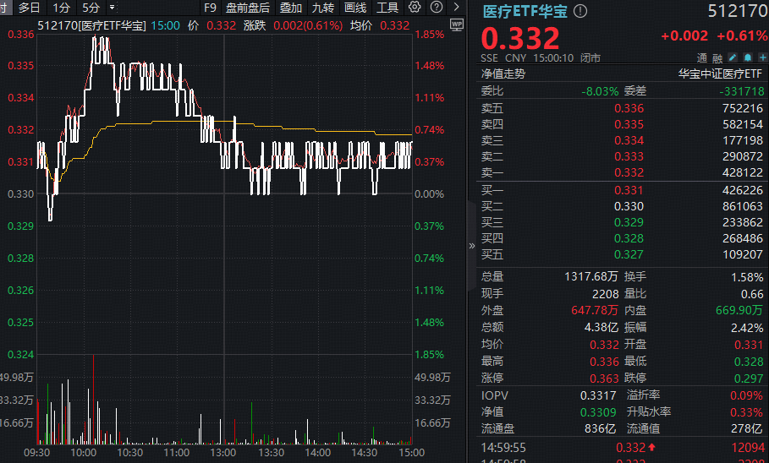Open the 工具 tools menu
Screen dimensions: 769x463
[387, 8]
